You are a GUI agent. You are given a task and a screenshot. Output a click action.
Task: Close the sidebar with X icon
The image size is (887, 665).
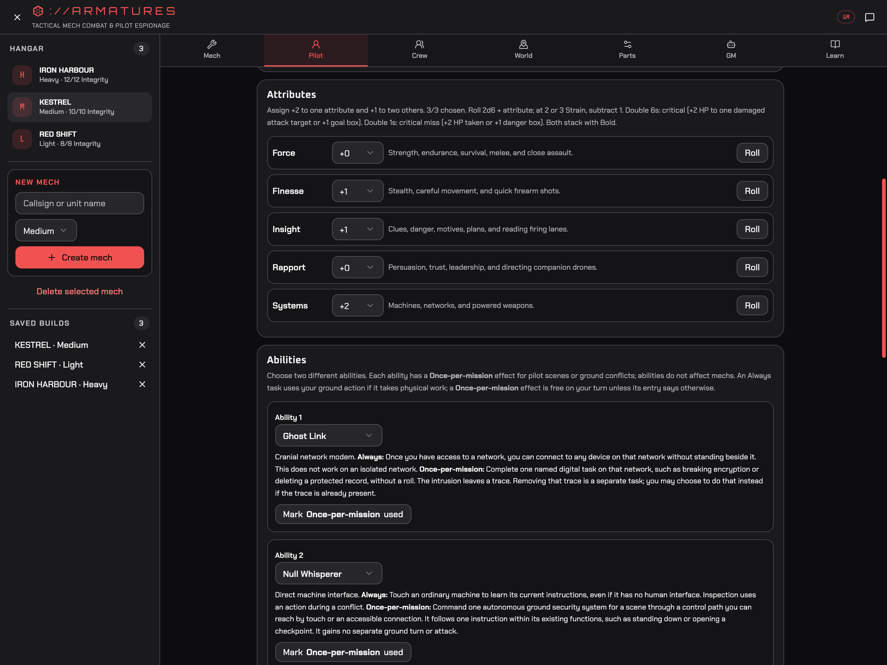17,17
